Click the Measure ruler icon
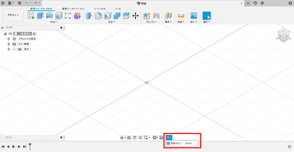The width and height of the screenshot is (294, 152). point(181,16)
